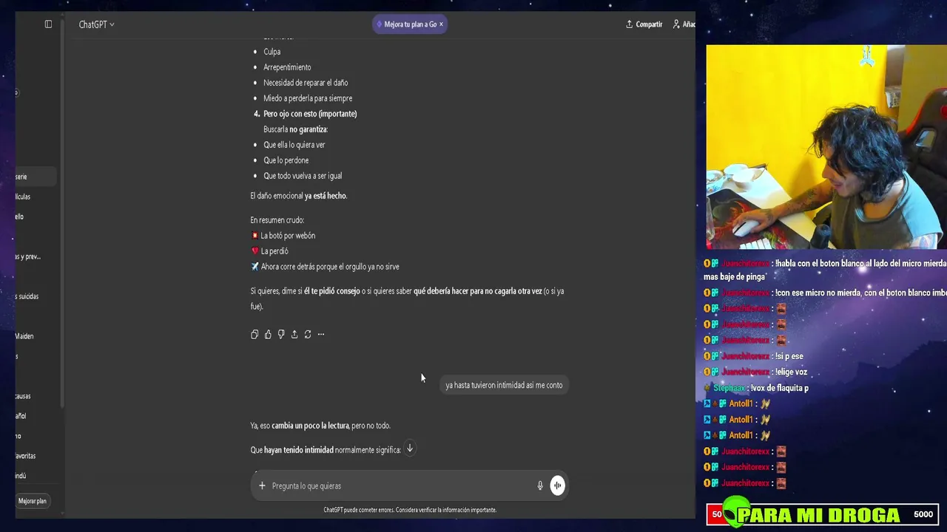Give thumbs up to the response
This screenshot has width=947, height=532.
pyautogui.click(x=268, y=335)
